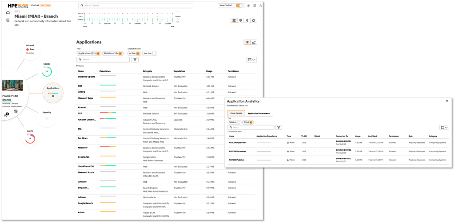Open the user account icon in top bar
This screenshot has height=223, width=455.
(260, 5)
